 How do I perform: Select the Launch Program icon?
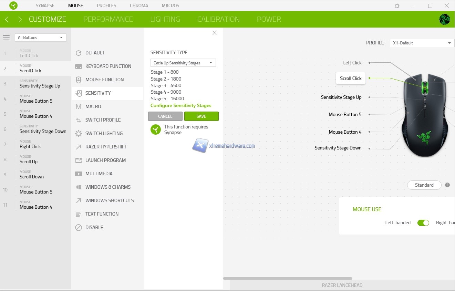tap(79, 160)
